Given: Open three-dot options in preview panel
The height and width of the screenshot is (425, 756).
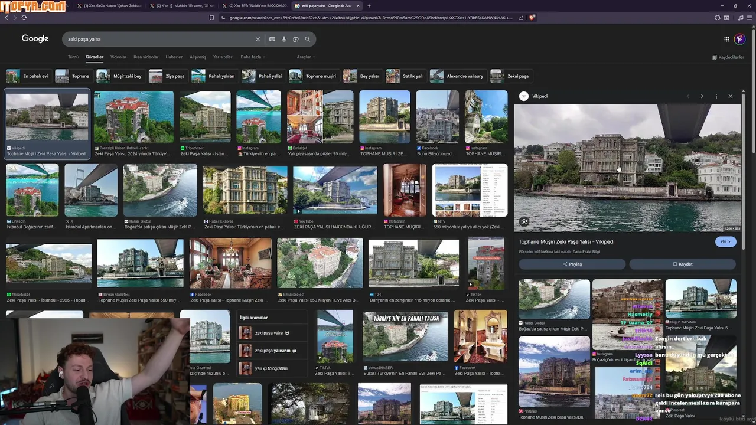Looking at the screenshot, I should coord(716,96).
